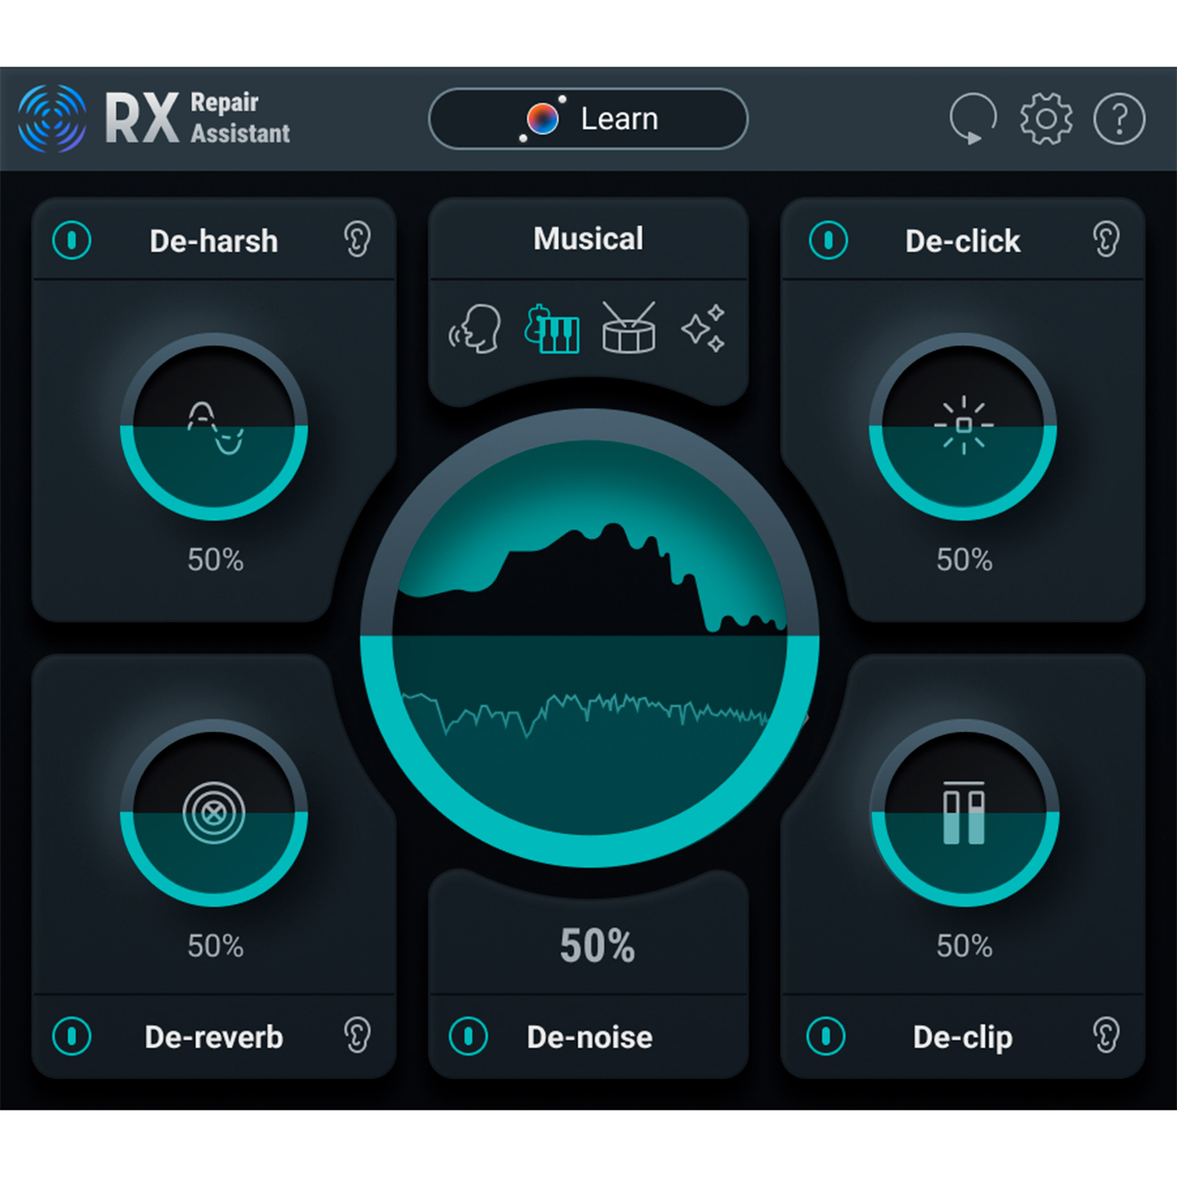Select the Musical category header

[587, 239]
